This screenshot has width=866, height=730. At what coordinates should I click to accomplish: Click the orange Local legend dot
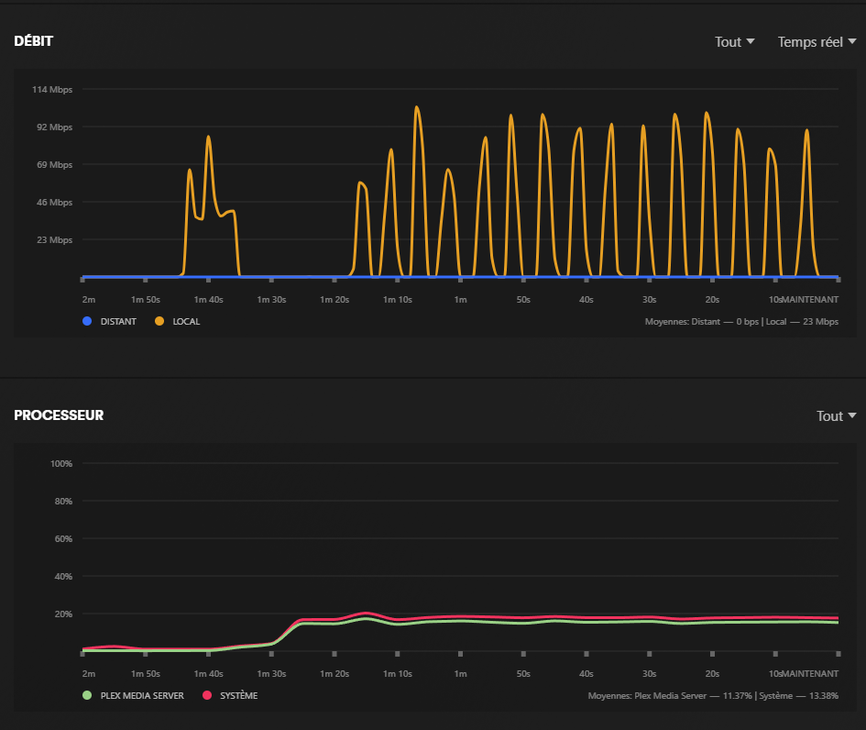[159, 322]
